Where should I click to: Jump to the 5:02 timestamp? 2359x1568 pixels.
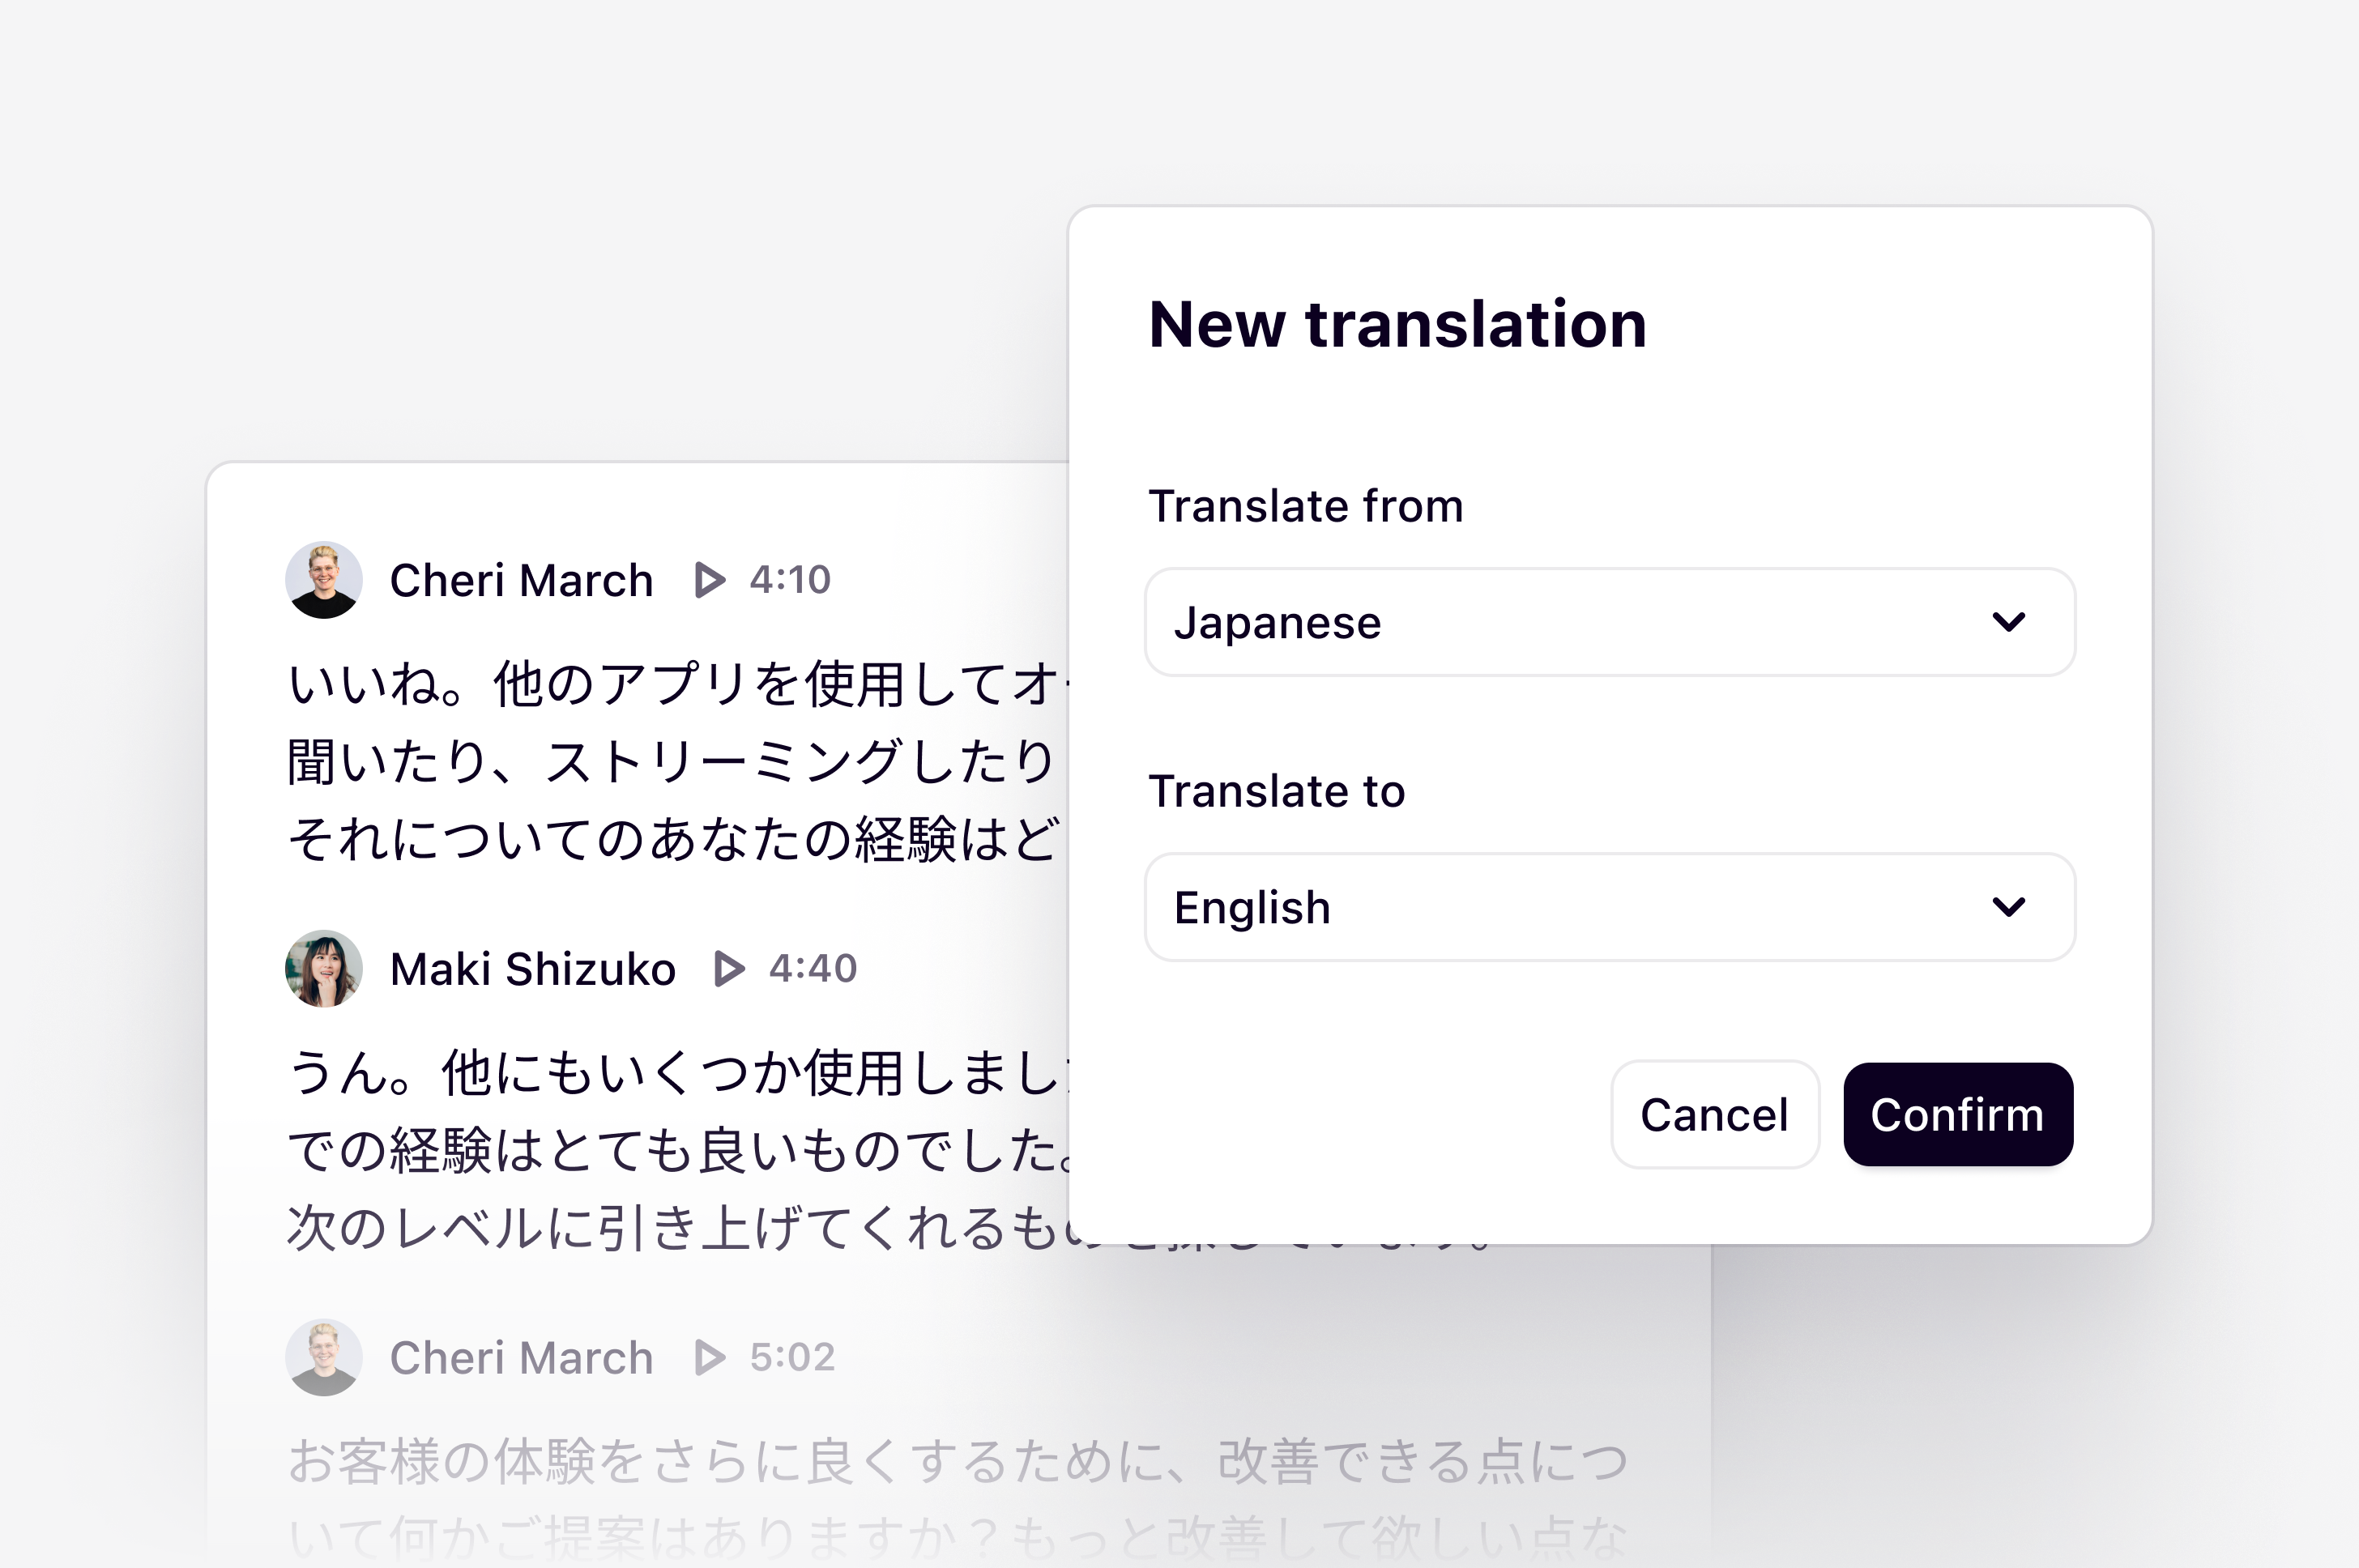(792, 1358)
